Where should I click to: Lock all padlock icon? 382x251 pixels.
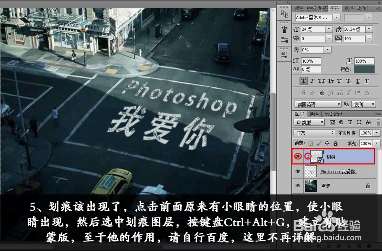335,144
